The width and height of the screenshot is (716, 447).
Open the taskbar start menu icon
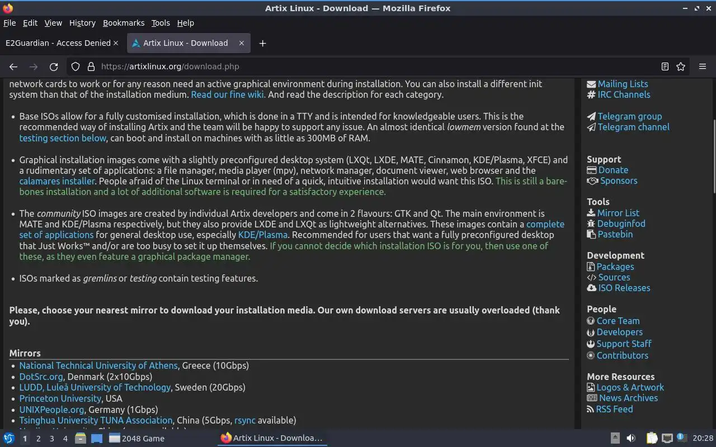[x=9, y=439]
